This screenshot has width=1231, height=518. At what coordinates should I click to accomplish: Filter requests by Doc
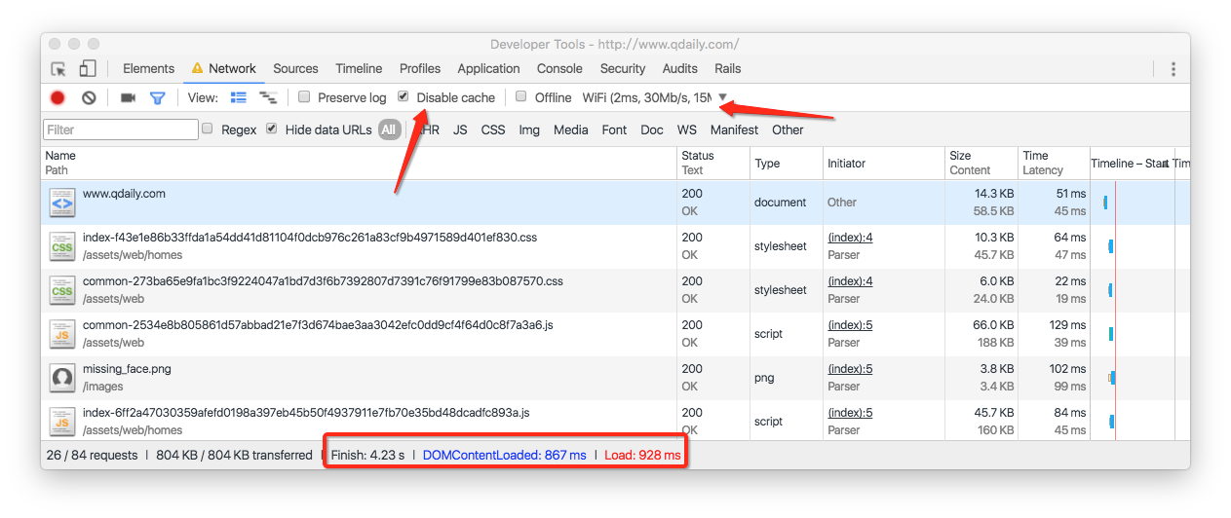pos(652,129)
